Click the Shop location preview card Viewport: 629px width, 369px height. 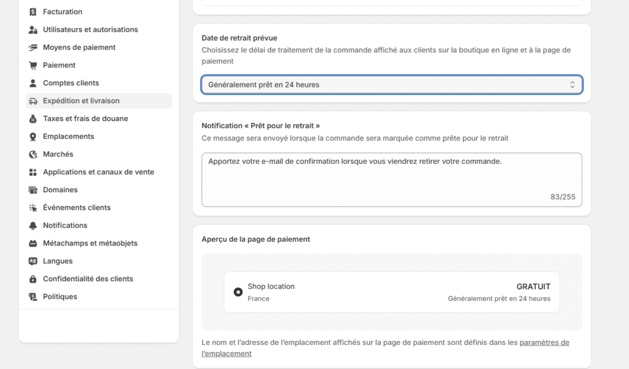click(x=391, y=292)
